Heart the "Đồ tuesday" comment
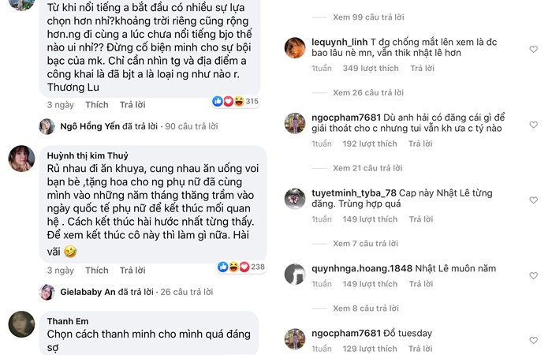 [533, 334]
